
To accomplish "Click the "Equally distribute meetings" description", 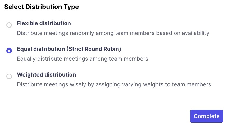I will (x=83, y=59).
